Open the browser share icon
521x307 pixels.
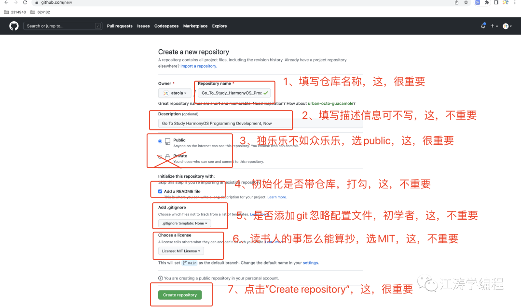coord(456,2)
